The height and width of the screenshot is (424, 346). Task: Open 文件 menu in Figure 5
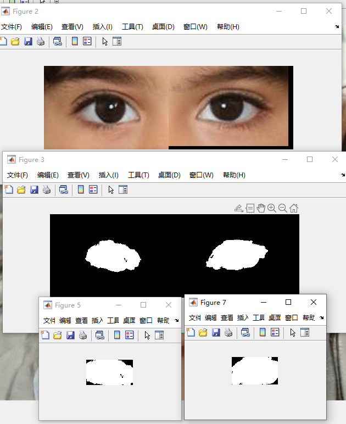pyautogui.click(x=49, y=320)
